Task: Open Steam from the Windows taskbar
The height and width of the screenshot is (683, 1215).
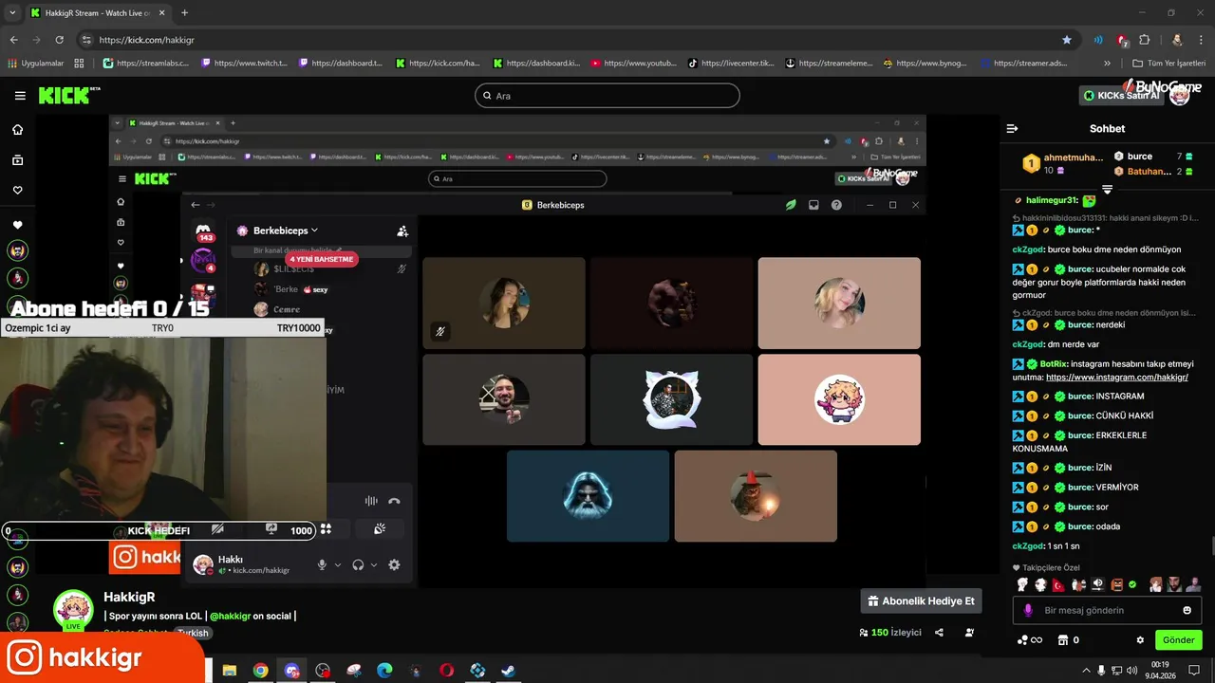Action: pyautogui.click(x=509, y=671)
